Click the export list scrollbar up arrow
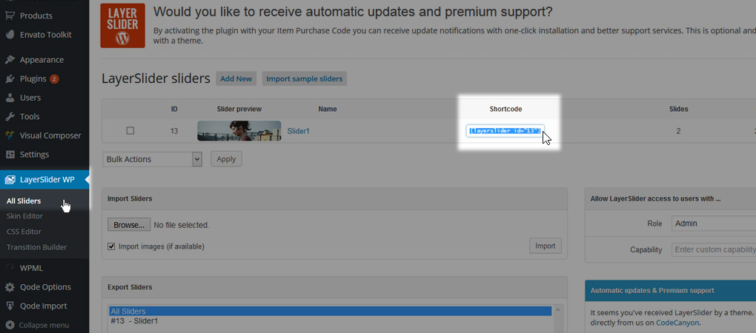Screen dimensions: 756x333 558,309
